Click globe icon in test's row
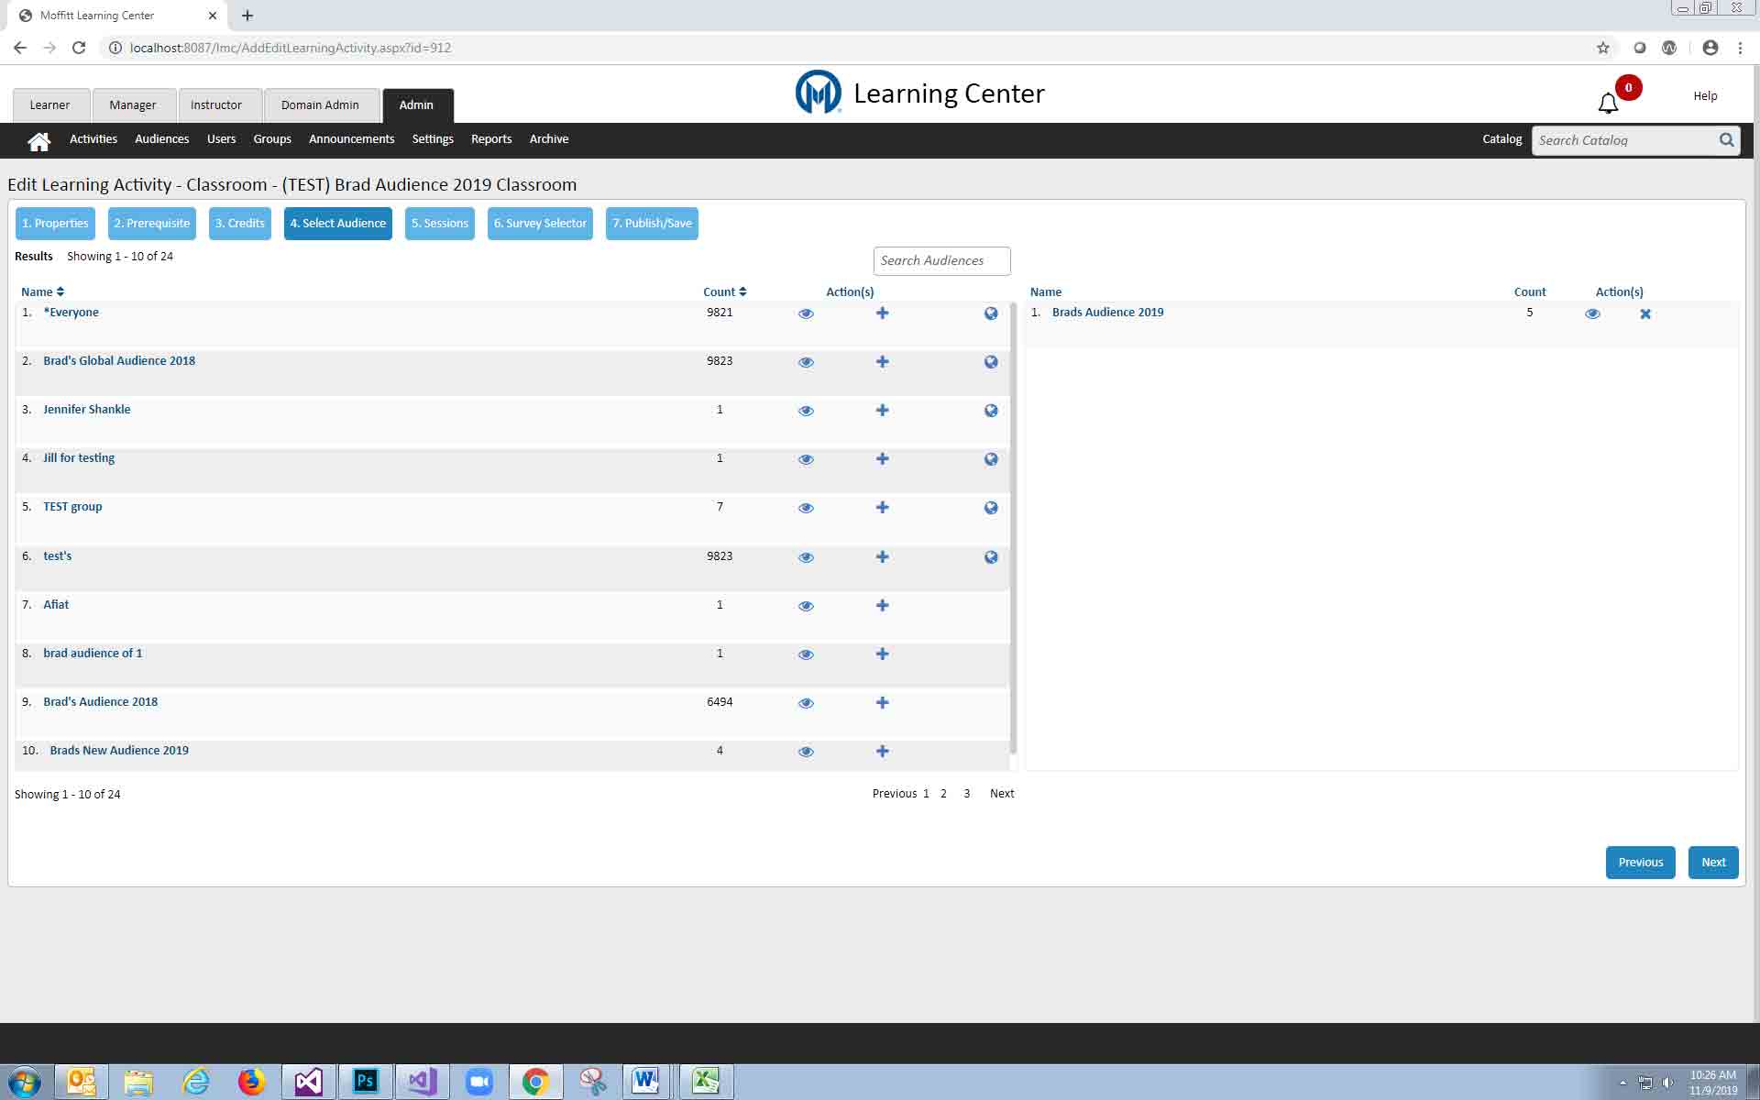This screenshot has height=1100, width=1760. (991, 557)
